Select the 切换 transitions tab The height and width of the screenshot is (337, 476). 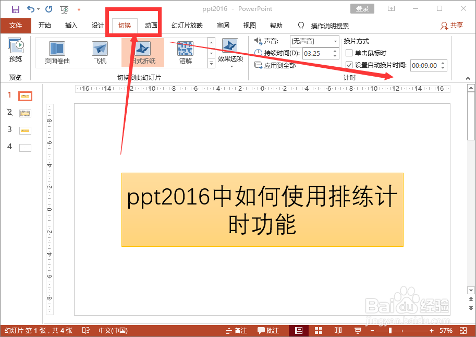(125, 26)
